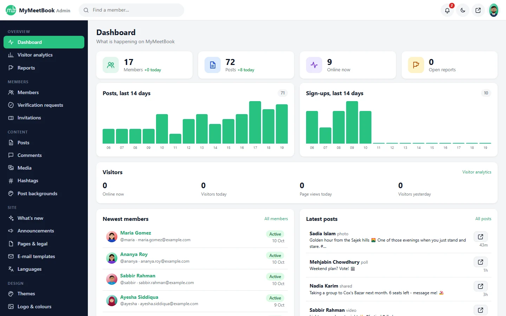Open Pages & legal
The width and height of the screenshot is (506, 316).
(x=44, y=244)
